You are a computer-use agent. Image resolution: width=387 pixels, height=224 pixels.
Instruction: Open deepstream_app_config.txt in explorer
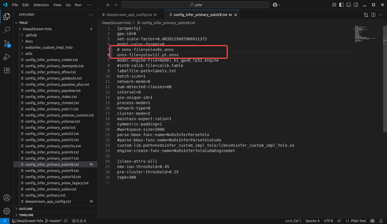48,201
